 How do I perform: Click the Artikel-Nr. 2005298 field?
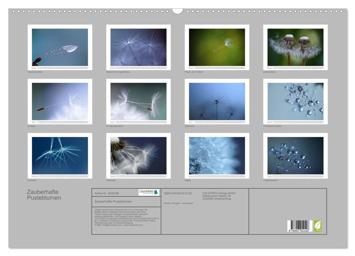pyautogui.click(x=106, y=193)
